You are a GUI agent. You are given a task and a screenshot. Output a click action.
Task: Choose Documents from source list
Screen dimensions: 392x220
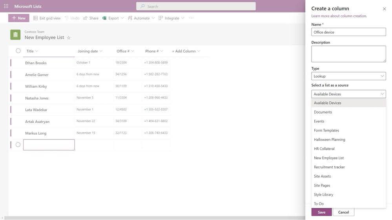click(348, 112)
